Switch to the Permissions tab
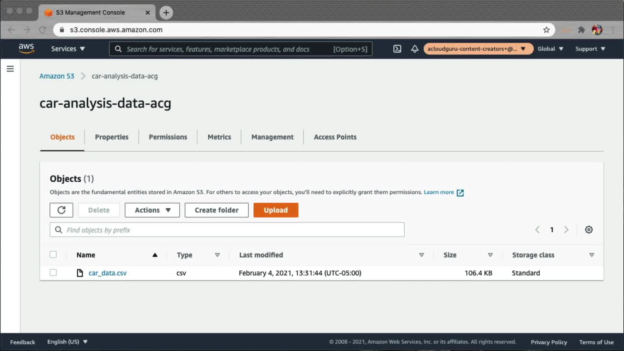Screen dimensions: 624x351 168,137
